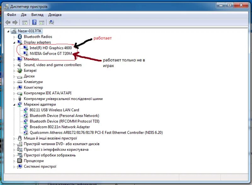
Task: Select NVIDIA GeForce GT 720M
Action: tap(51, 53)
